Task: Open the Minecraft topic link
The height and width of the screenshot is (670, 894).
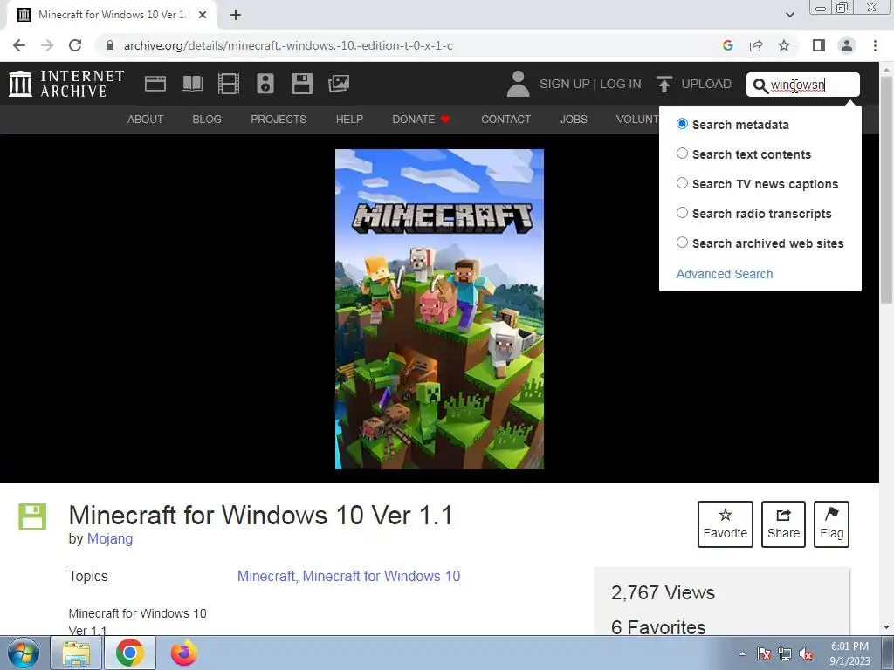Action: [x=265, y=576]
